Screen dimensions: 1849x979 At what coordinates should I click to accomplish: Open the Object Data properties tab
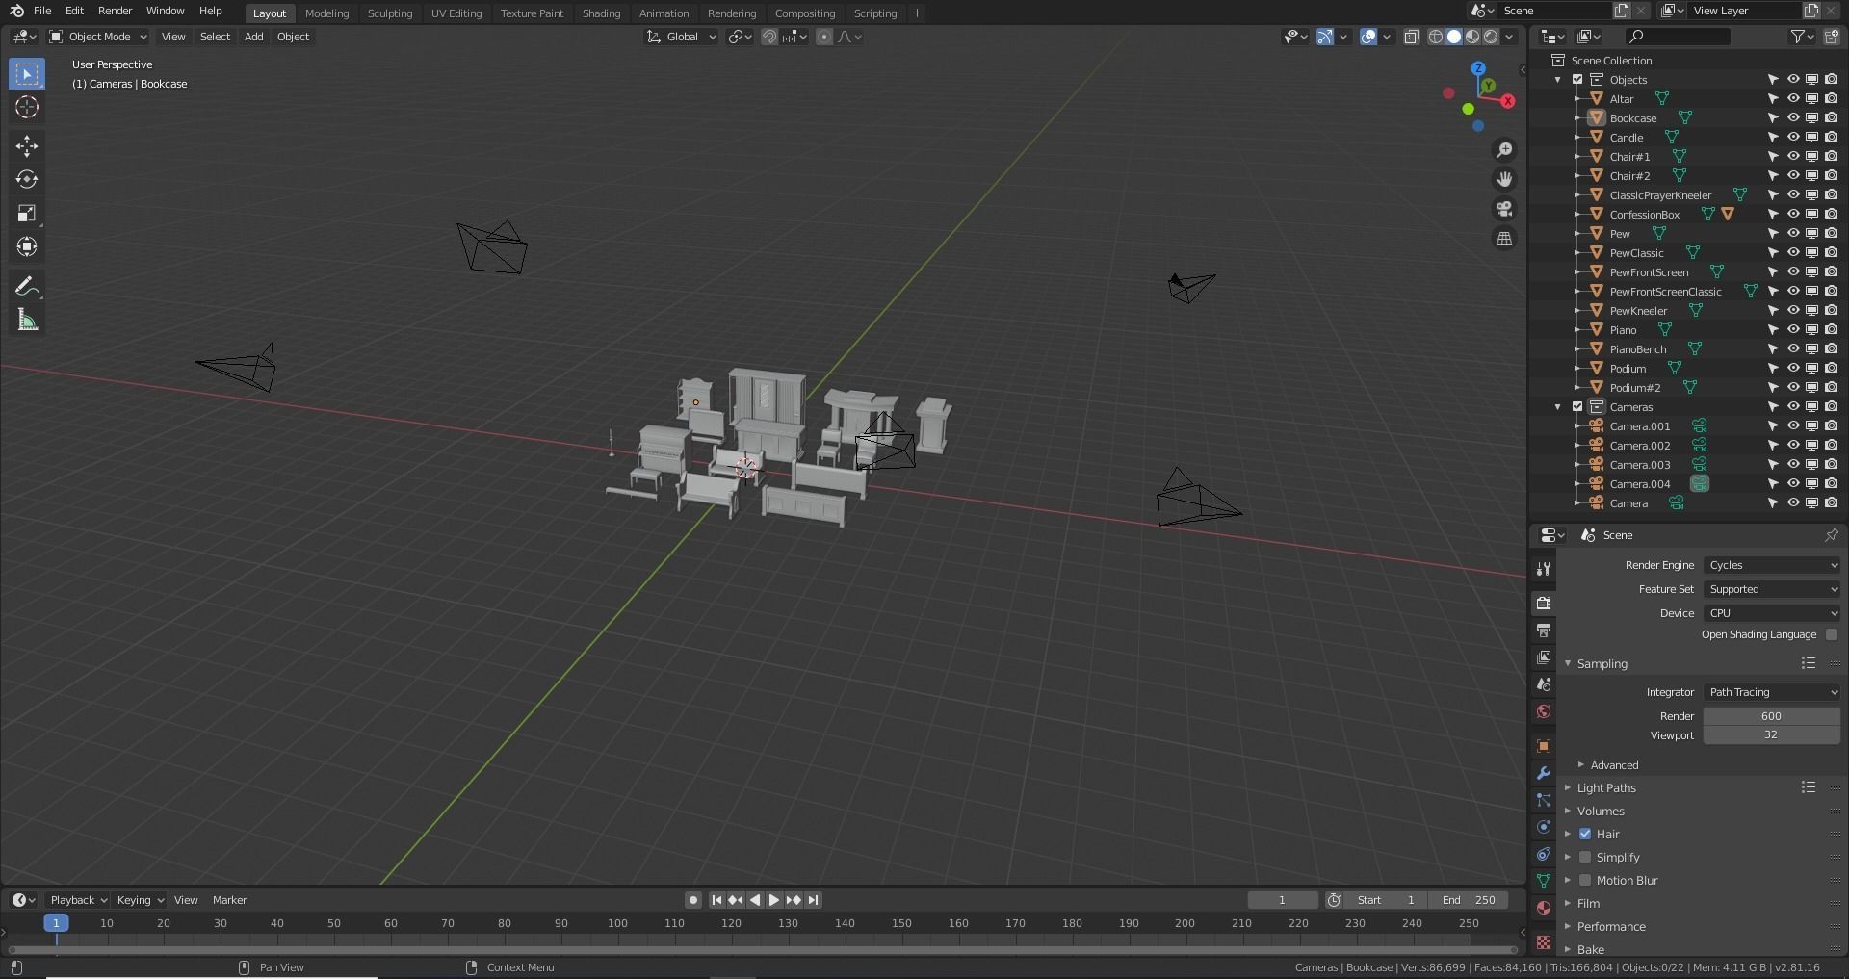pyautogui.click(x=1544, y=881)
